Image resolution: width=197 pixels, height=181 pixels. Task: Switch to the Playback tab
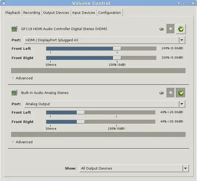click(12, 12)
